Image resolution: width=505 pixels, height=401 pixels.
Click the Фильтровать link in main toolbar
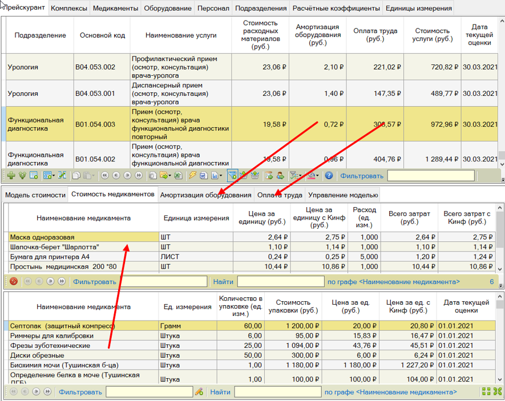pyautogui.click(x=361, y=175)
